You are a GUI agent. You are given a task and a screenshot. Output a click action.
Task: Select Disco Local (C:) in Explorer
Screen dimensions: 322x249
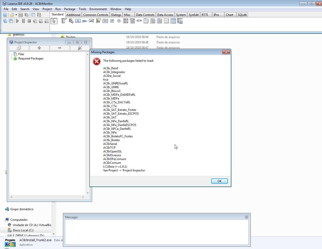[x=23, y=230]
